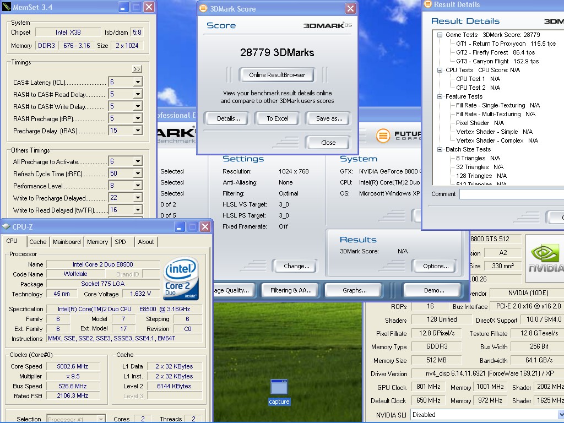Switch to the Memory tab in CPU-Z
The height and width of the screenshot is (423, 564).
pos(97,242)
